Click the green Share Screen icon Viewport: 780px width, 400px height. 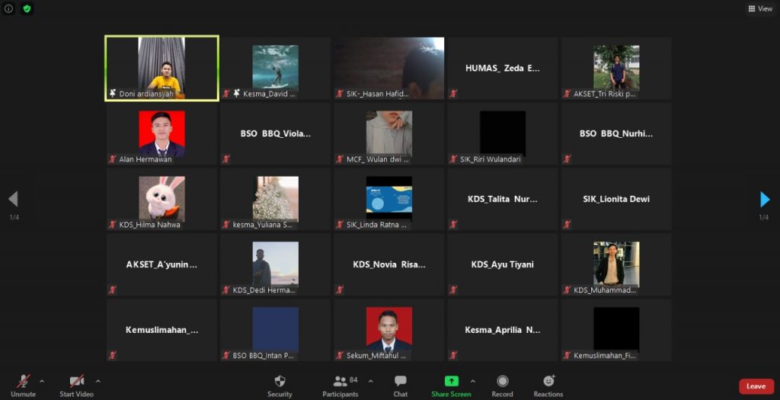pos(451,381)
